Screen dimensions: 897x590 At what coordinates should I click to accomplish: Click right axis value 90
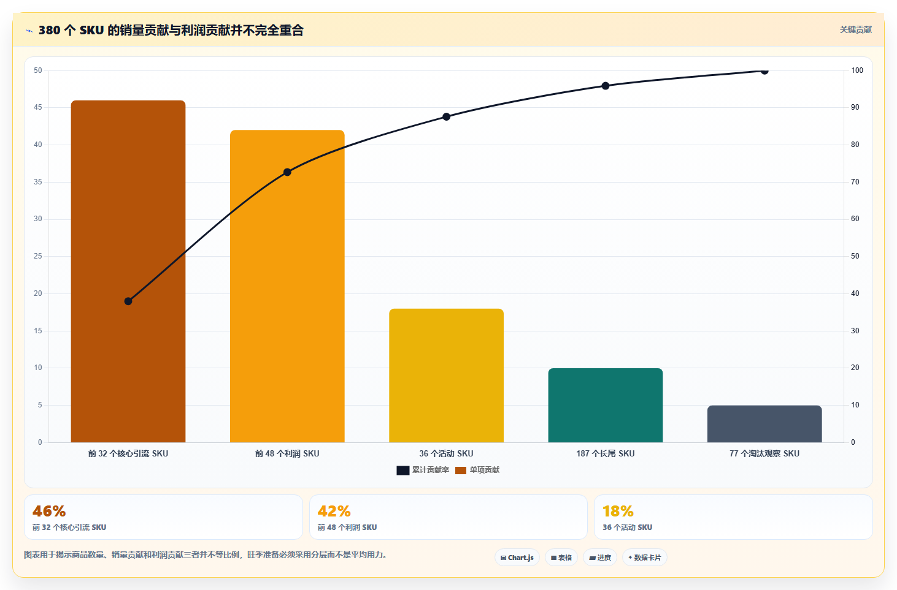(x=855, y=107)
